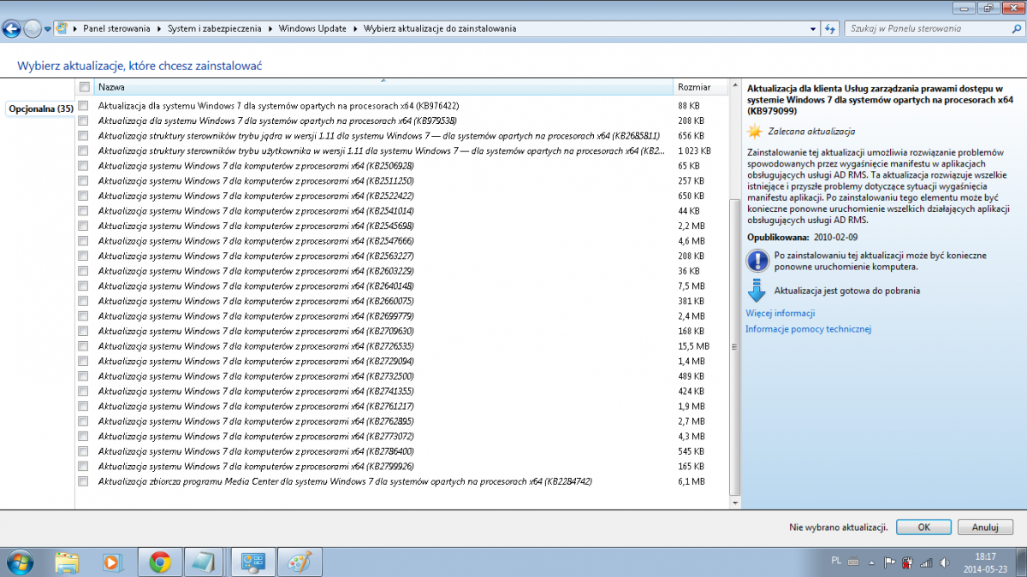Screen dimensions: 1027x577
Task: Click the update list vertical scrollbar thumb
Action: pyautogui.click(x=734, y=347)
